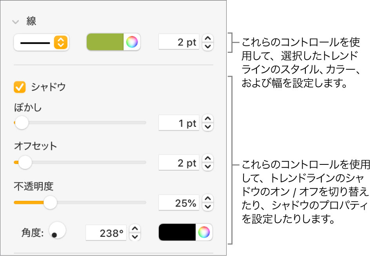Click the 角度 angle dial

coord(57,230)
